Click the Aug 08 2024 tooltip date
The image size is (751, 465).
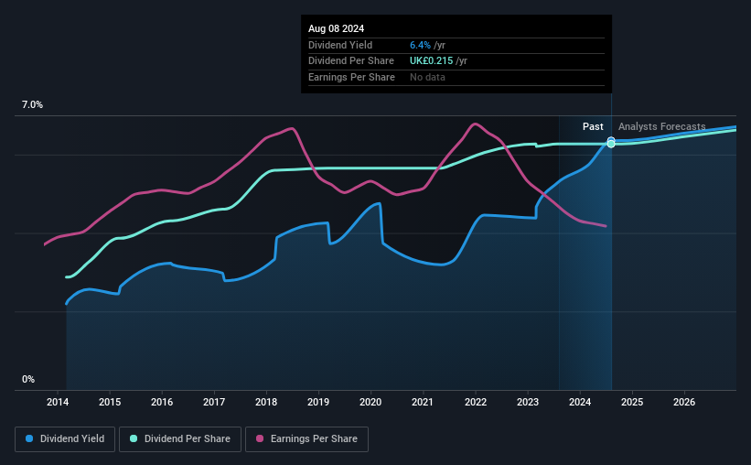(337, 28)
